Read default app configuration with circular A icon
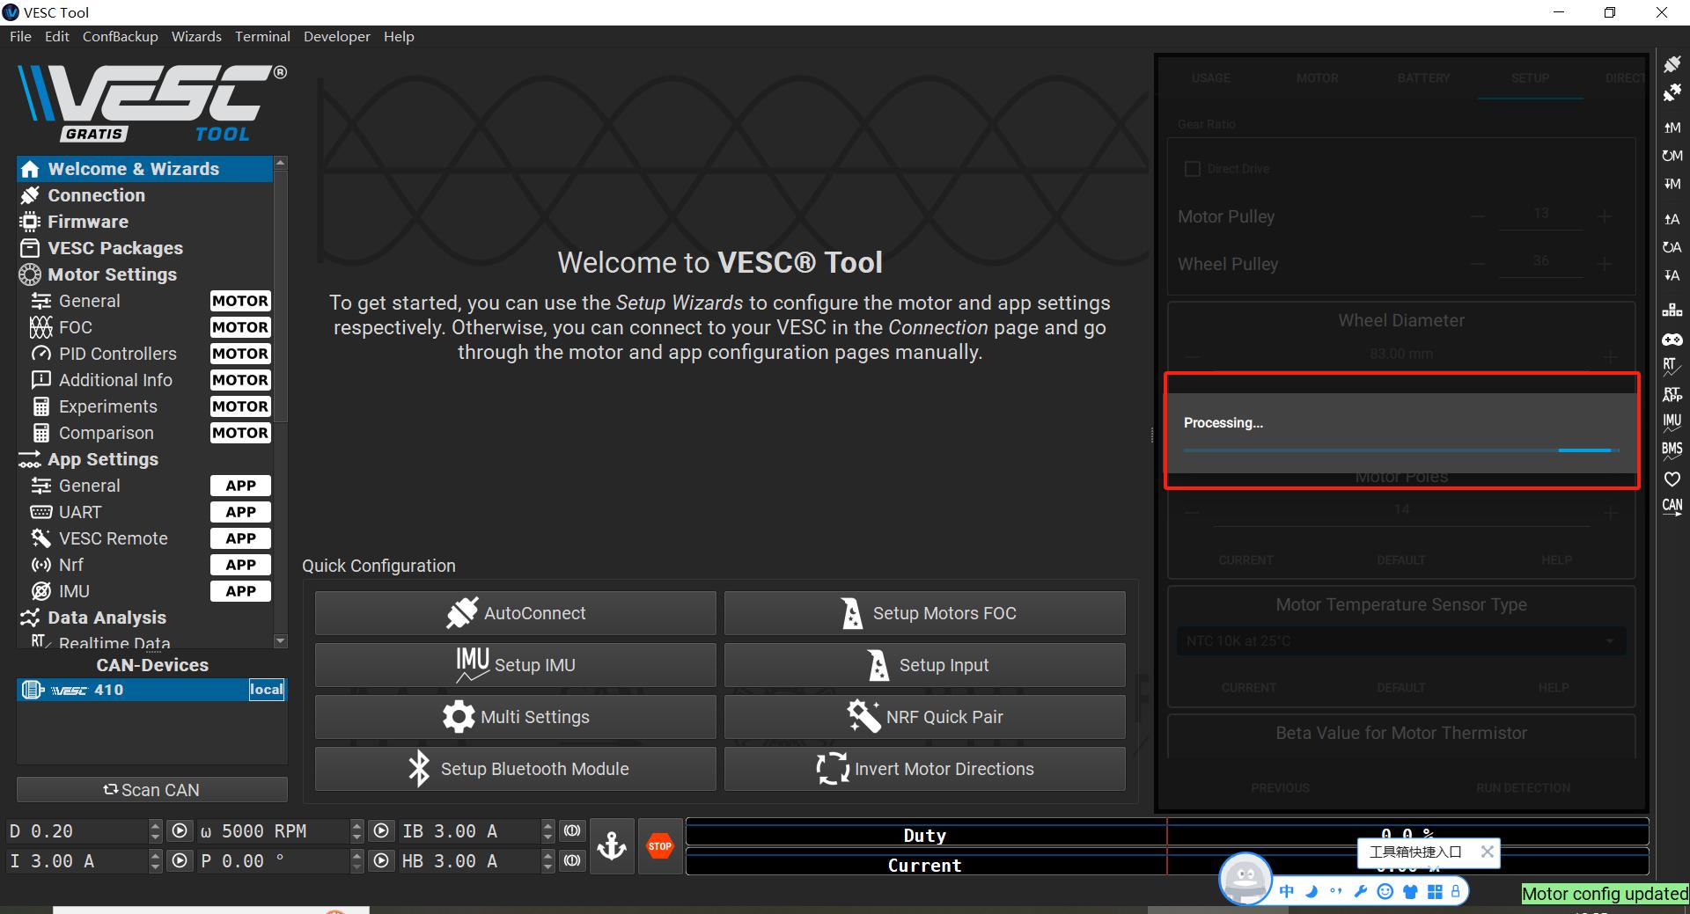Viewport: 1690px width, 914px height. 1672,247
